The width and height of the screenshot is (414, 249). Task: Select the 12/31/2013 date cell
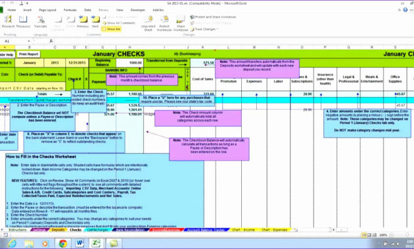click(77, 63)
